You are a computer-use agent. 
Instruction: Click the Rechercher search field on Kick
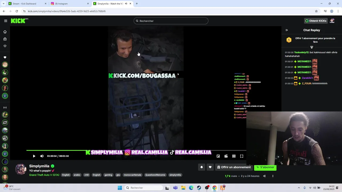click(171, 21)
